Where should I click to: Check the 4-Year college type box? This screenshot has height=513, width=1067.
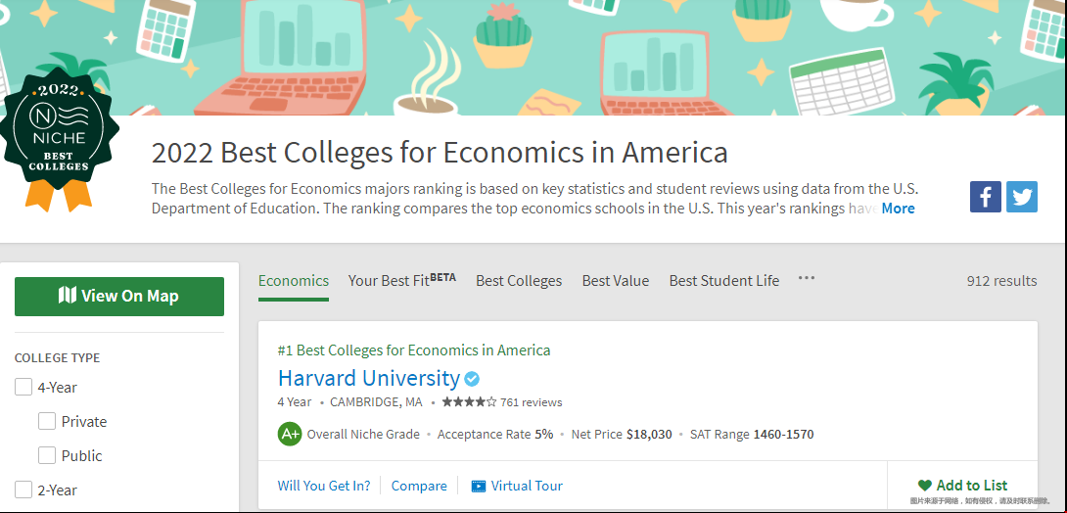tap(23, 388)
